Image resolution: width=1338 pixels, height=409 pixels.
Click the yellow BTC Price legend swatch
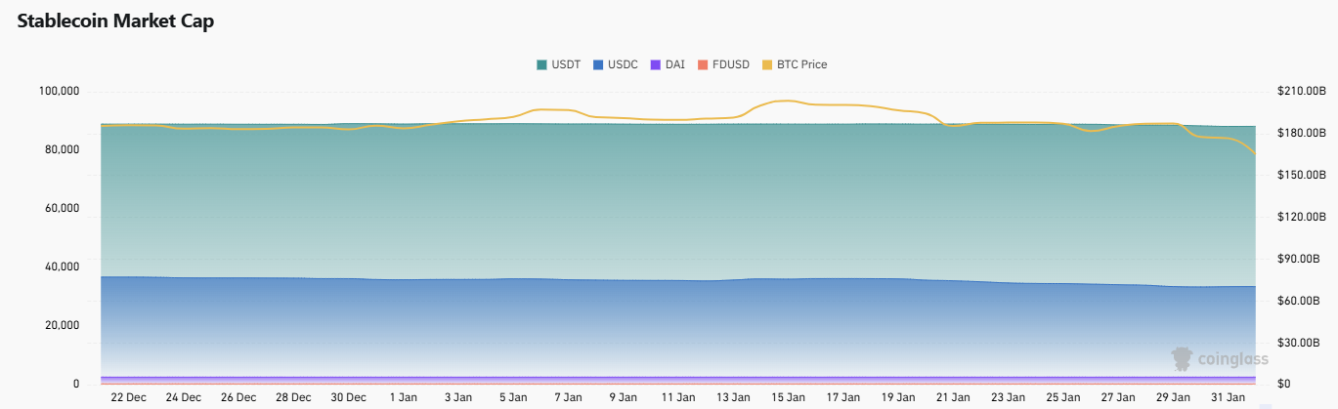pyautogui.click(x=767, y=64)
